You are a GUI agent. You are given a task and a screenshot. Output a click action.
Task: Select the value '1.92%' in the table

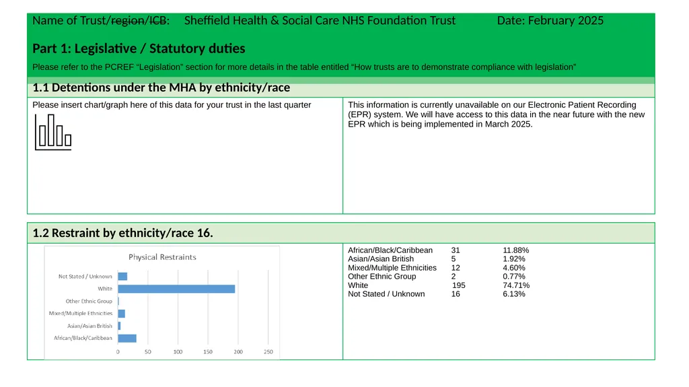pos(514,259)
